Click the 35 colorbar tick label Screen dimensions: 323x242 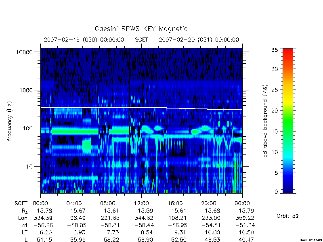[275, 50]
